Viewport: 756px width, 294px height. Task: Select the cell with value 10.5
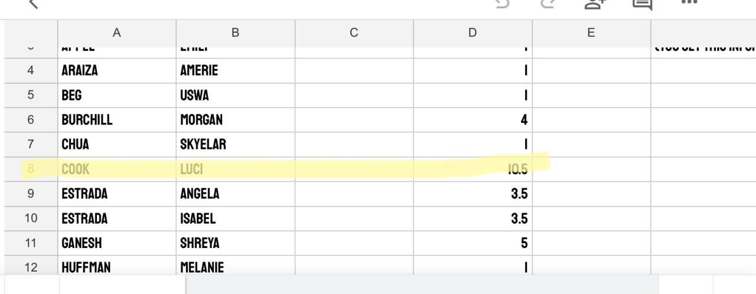pos(472,170)
